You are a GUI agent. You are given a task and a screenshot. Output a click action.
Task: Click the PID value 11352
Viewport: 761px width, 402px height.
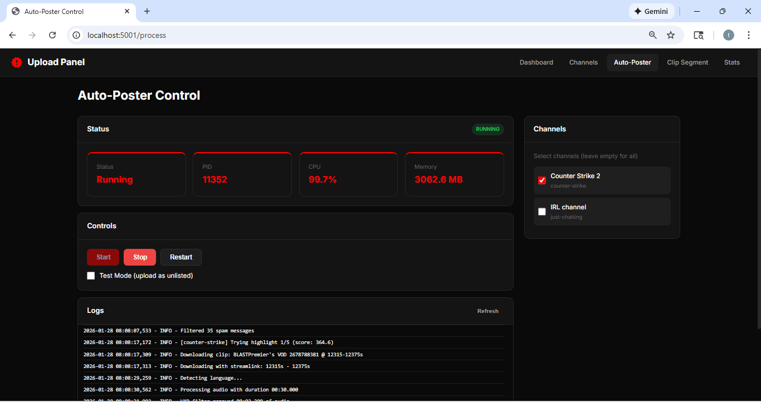point(215,179)
